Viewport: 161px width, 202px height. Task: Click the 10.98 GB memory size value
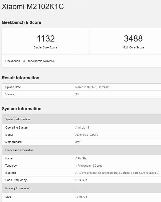pyautogui.click(x=81, y=197)
